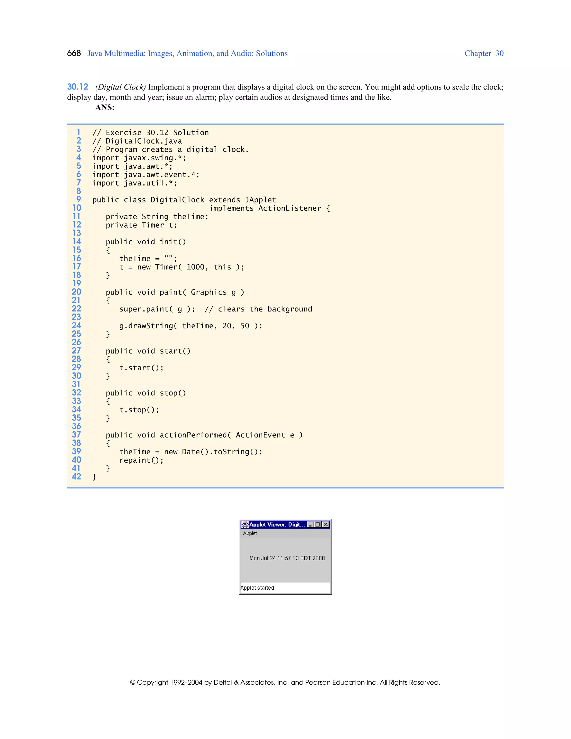Click the 'Java Multimedia' chapter title header

click(x=187, y=54)
